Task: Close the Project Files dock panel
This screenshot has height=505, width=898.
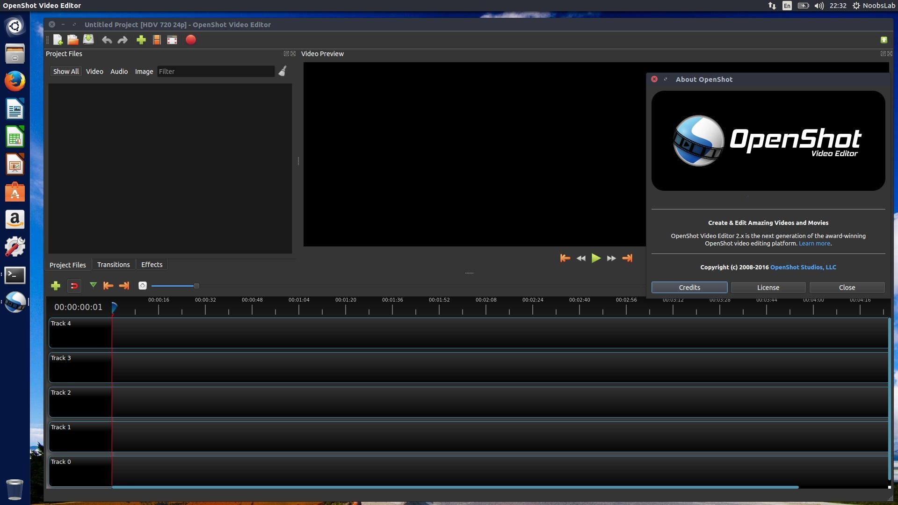Action: click(x=293, y=54)
